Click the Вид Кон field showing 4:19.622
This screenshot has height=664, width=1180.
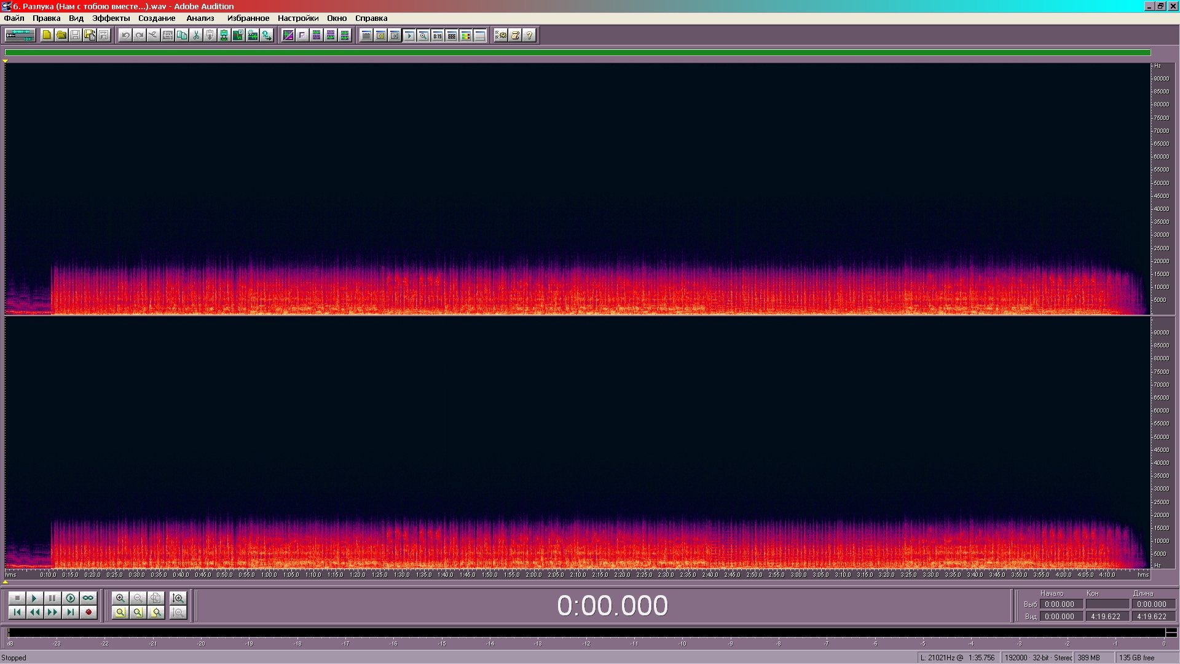[1107, 617]
